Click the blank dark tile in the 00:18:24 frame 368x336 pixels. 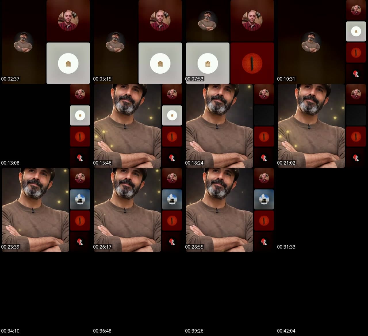tap(264, 115)
